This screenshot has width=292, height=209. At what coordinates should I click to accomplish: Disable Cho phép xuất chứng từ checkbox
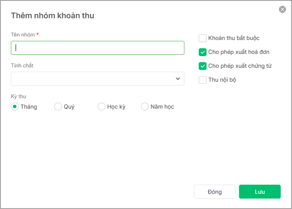(203, 66)
